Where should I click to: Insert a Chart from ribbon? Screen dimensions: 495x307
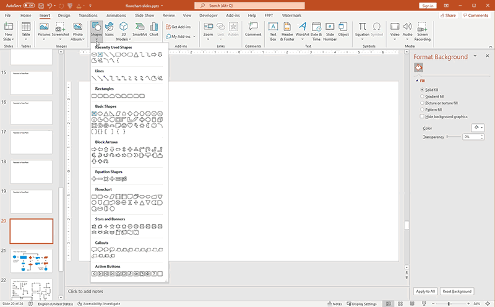(153, 29)
